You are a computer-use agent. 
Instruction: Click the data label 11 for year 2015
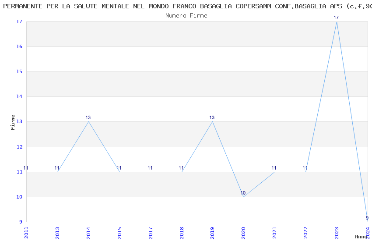[119, 168]
